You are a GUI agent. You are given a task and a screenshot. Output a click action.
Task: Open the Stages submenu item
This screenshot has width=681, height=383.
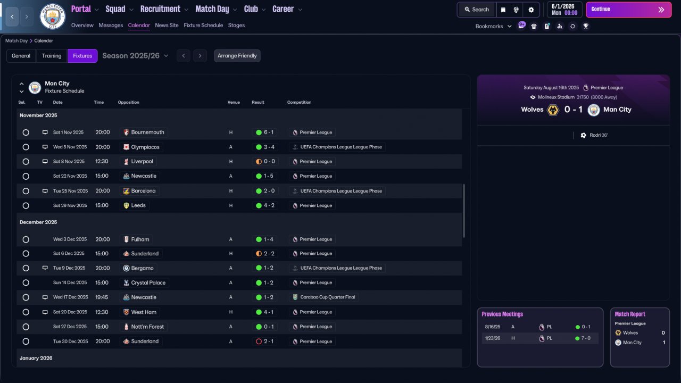pyautogui.click(x=236, y=26)
